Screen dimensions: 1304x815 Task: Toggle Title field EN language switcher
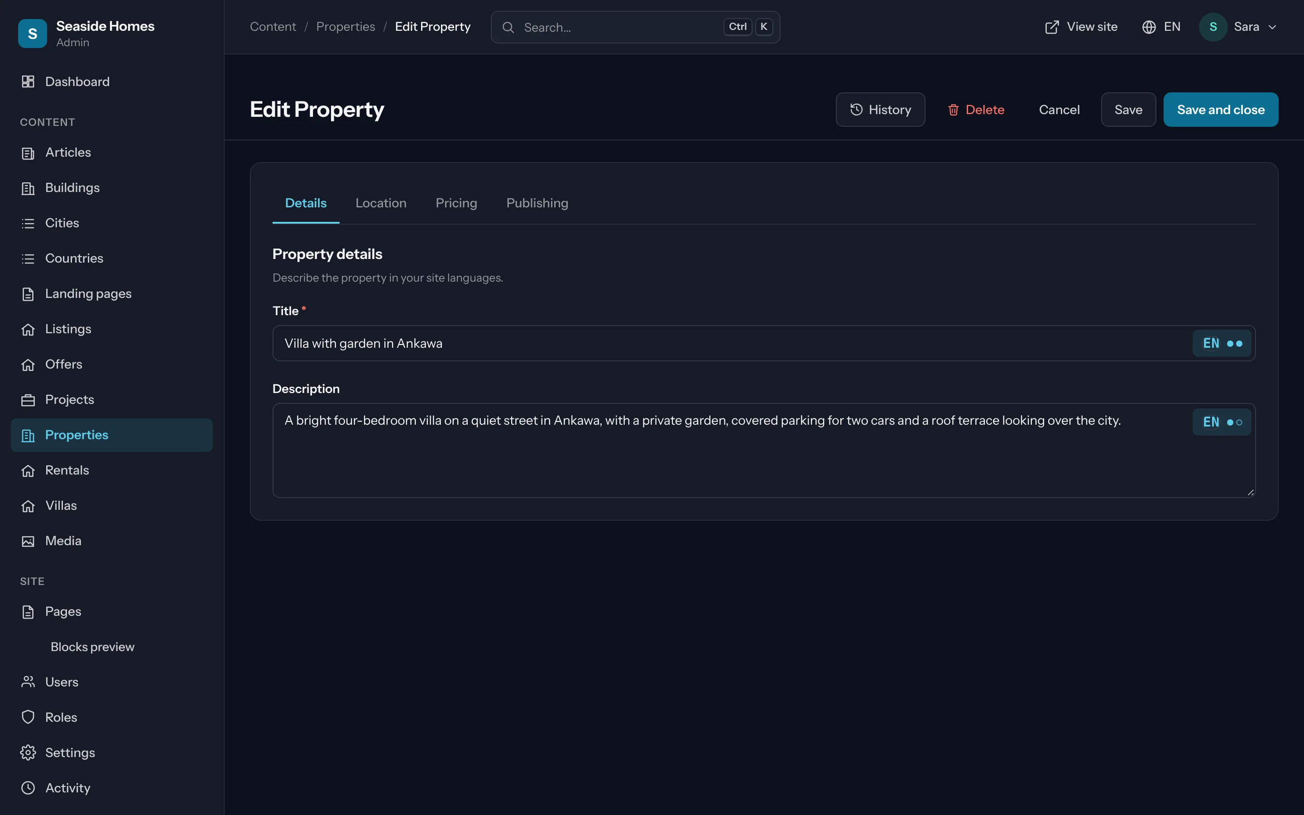[x=1222, y=343]
